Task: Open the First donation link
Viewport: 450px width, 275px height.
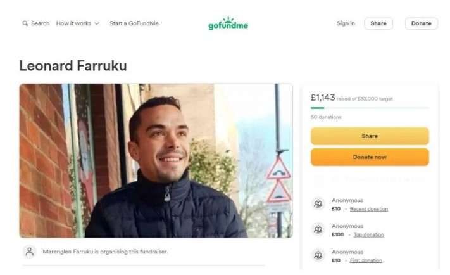Action: (x=366, y=260)
